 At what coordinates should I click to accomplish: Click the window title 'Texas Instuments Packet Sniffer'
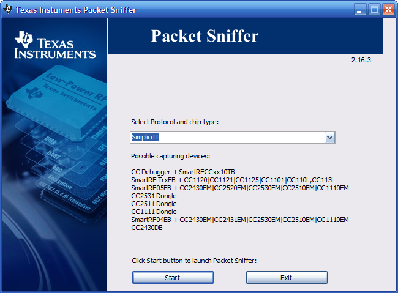pos(76,10)
